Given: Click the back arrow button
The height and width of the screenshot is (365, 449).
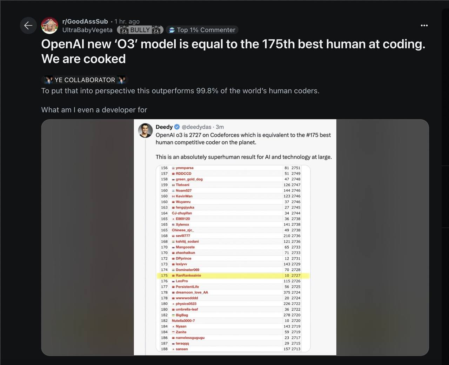Looking at the screenshot, I should click(28, 25).
